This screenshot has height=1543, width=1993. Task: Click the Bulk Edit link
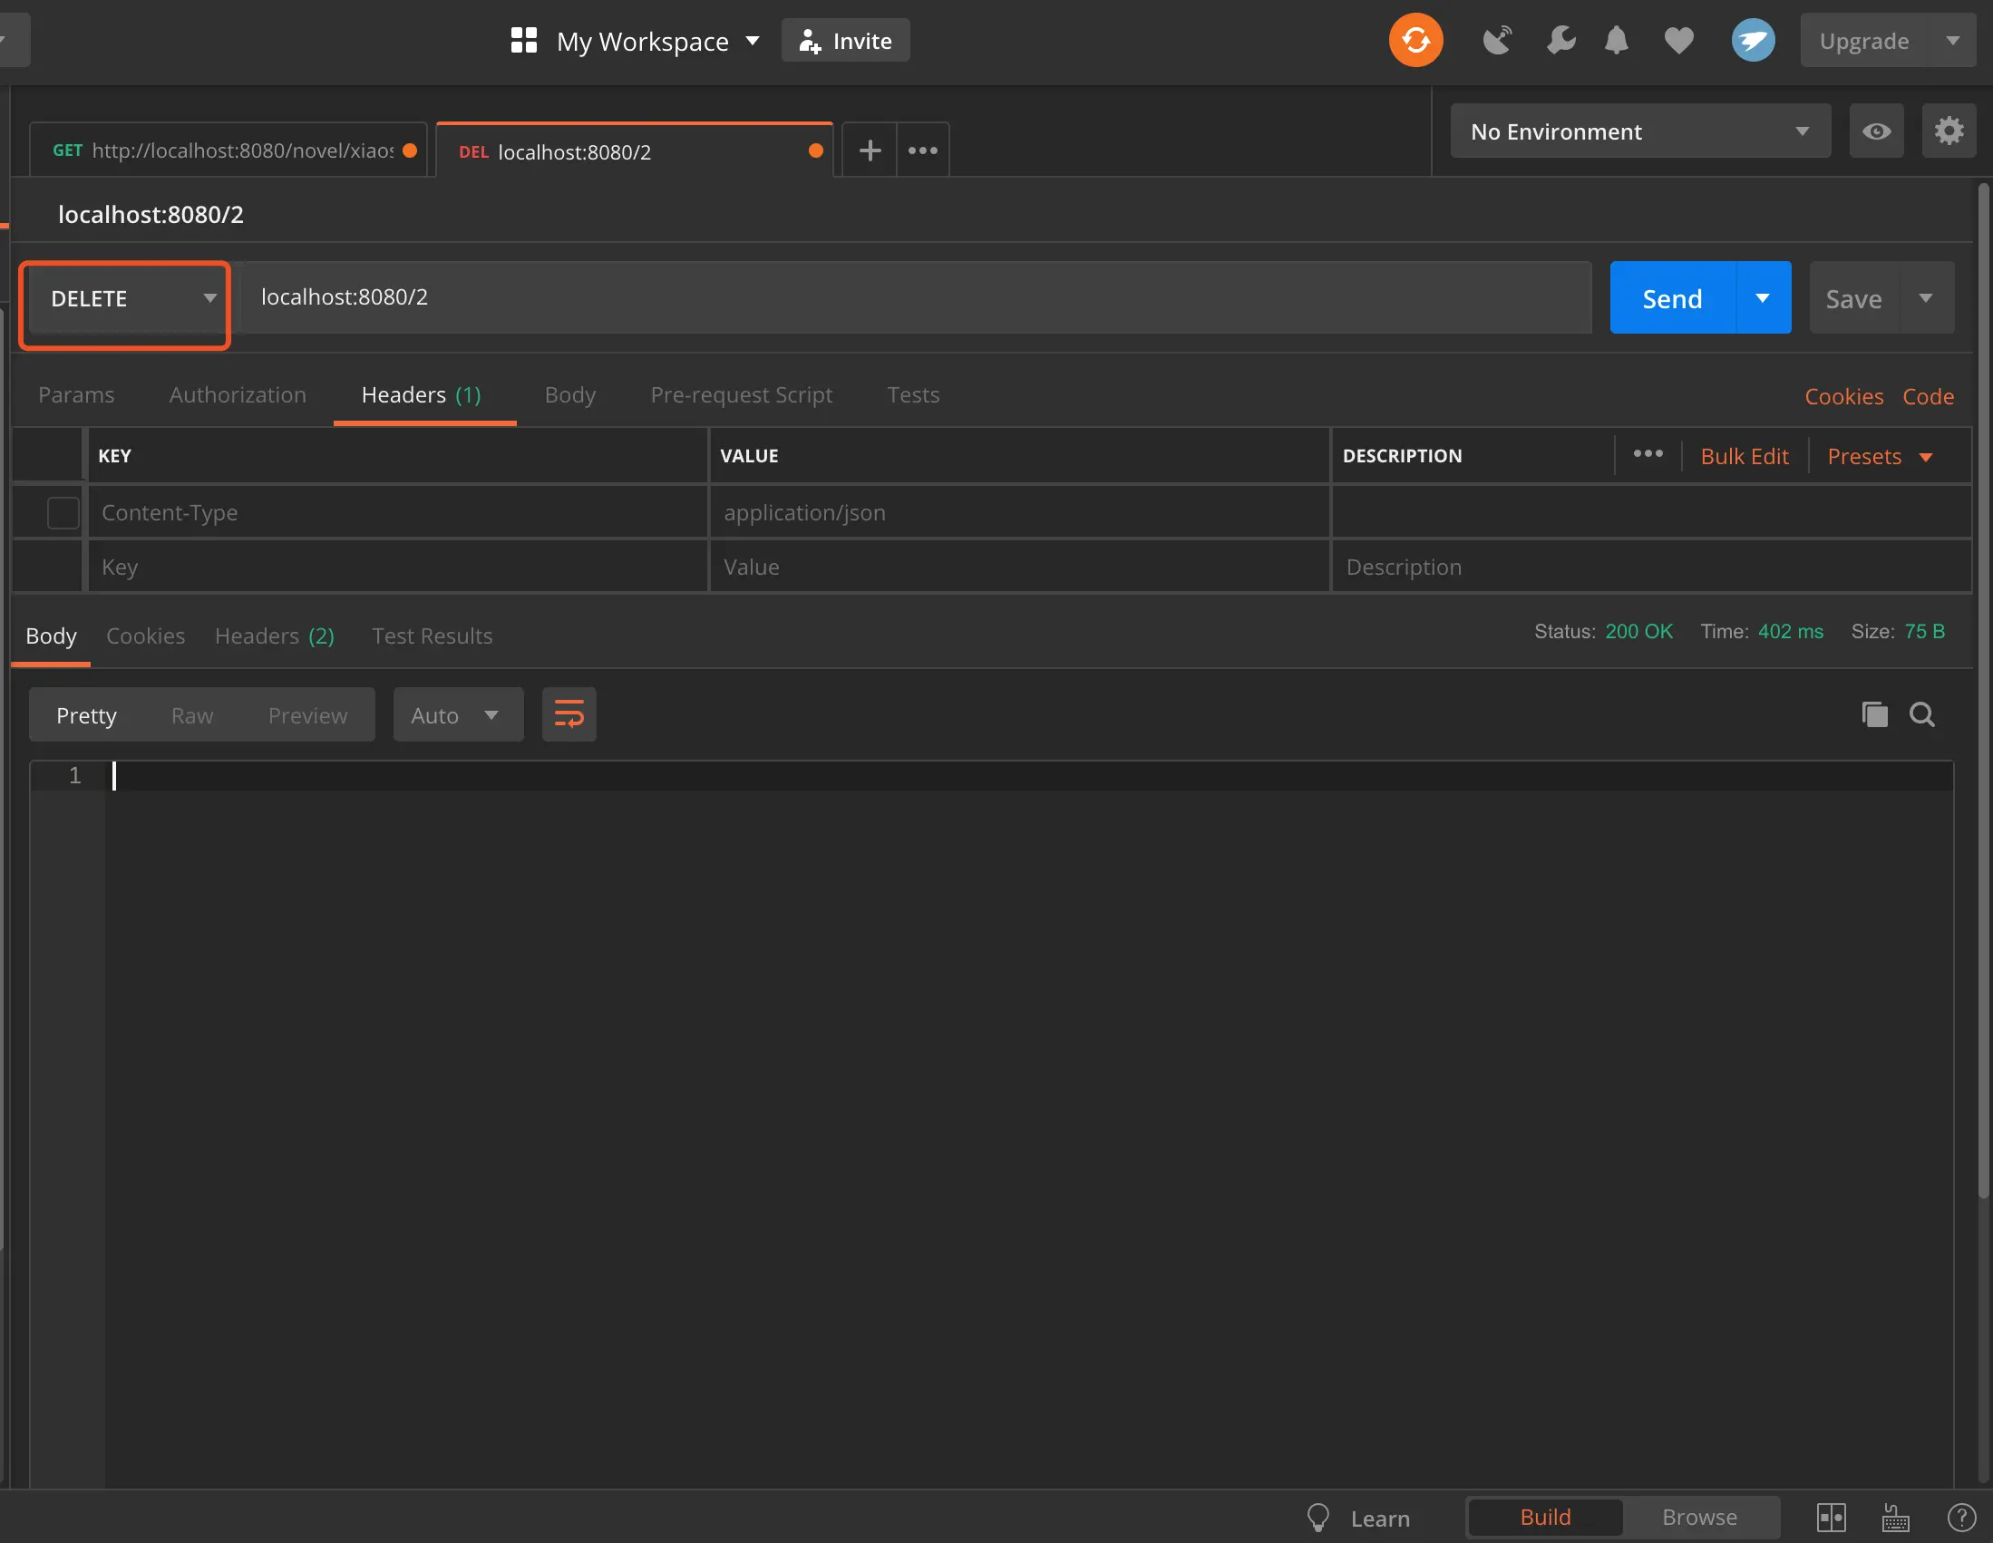click(1744, 456)
